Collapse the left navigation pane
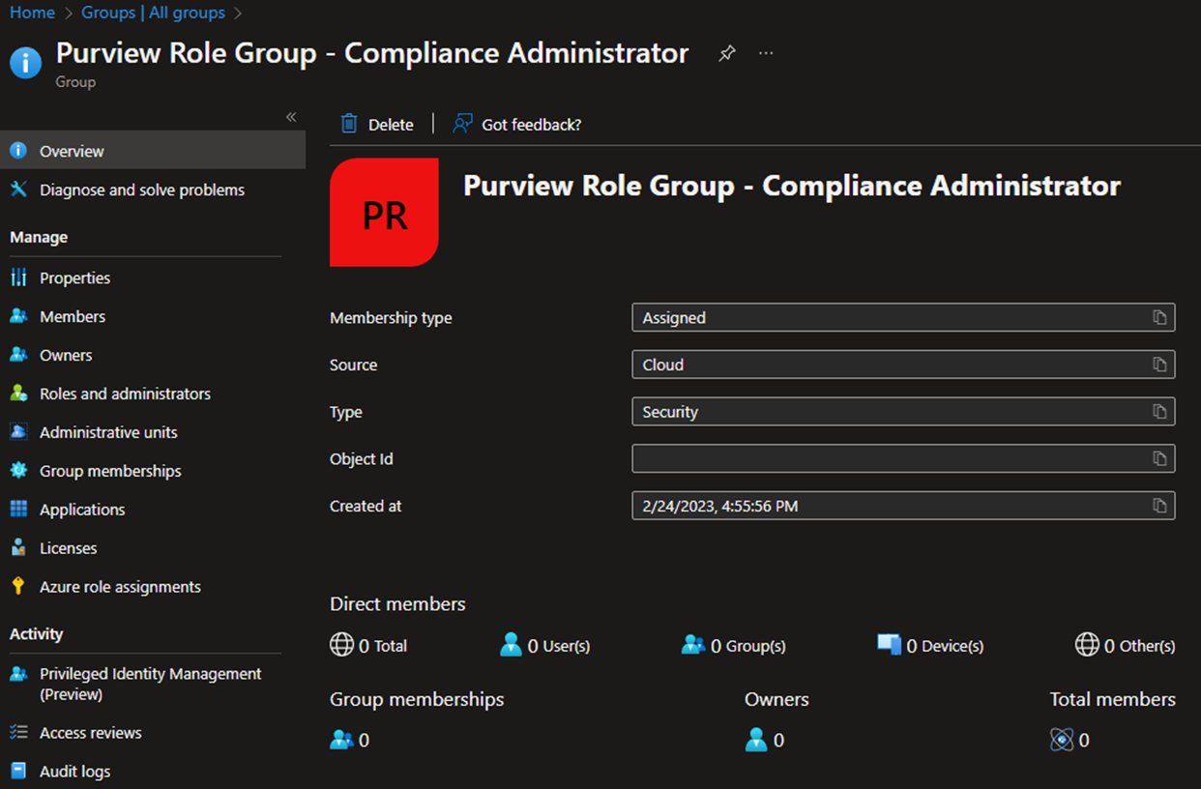This screenshot has height=789, width=1201. click(291, 116)
